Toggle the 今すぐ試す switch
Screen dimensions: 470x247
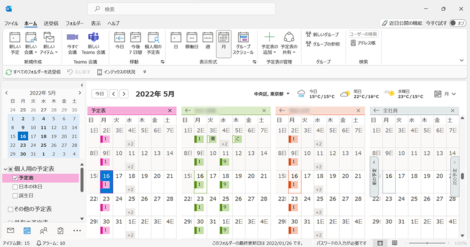coord(457,23)
